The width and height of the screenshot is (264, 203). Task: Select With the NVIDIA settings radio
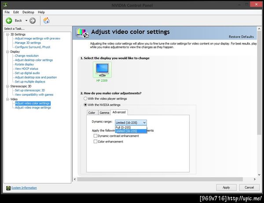[x=85, y=105]
